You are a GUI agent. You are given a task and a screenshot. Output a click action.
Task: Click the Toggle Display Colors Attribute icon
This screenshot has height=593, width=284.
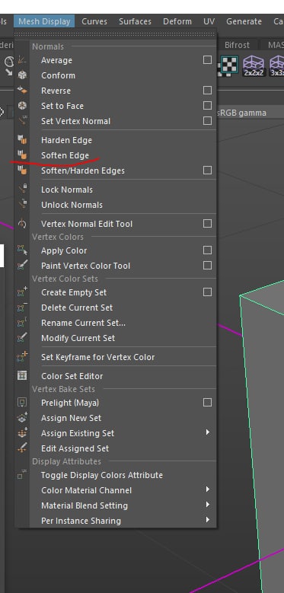pyautogui.click(x=22, y=474)
